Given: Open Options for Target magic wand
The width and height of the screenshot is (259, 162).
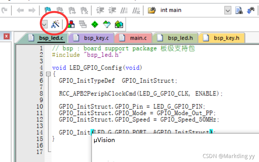Looking at the screenshot, I should point(55,24).
